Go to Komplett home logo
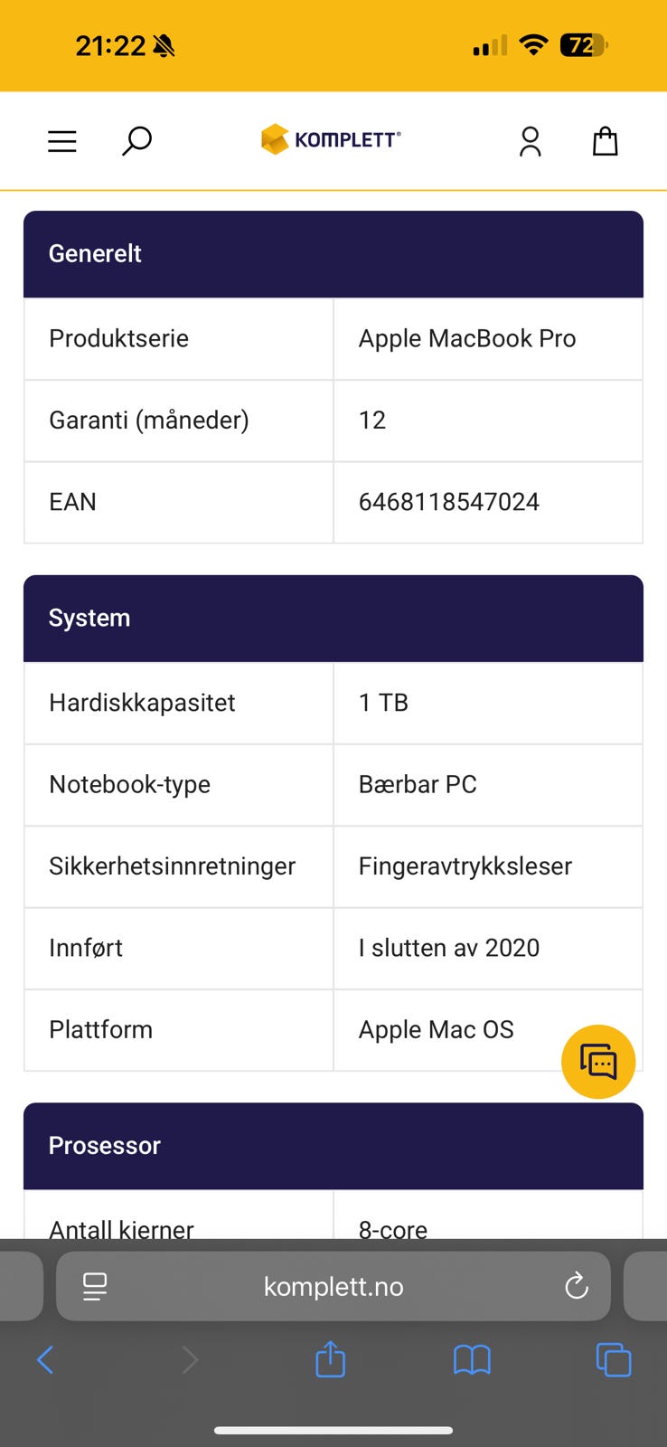This screenshot has height=1447, width=667. pos(331,139)
